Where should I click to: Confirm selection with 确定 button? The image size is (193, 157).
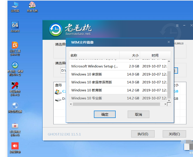click(x=105, y=114)
